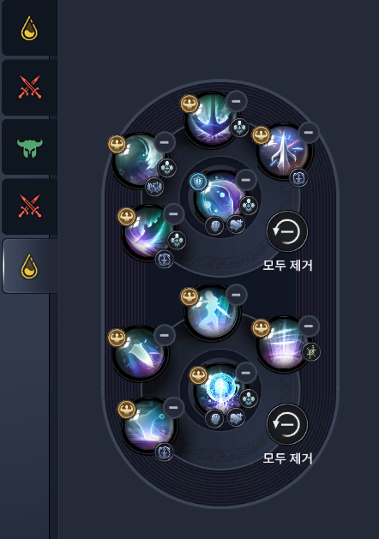Select the lightning sword skill icon
379x539 pixels.
pos(285,150)
